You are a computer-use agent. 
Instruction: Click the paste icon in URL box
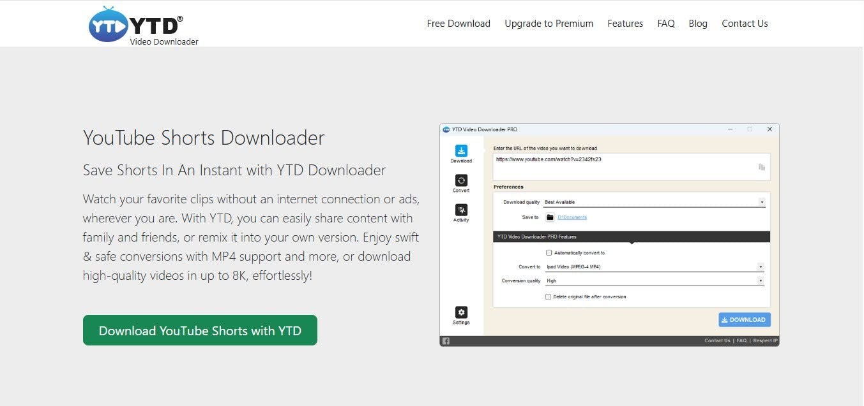pyautogui.click(x=761, y=167)
